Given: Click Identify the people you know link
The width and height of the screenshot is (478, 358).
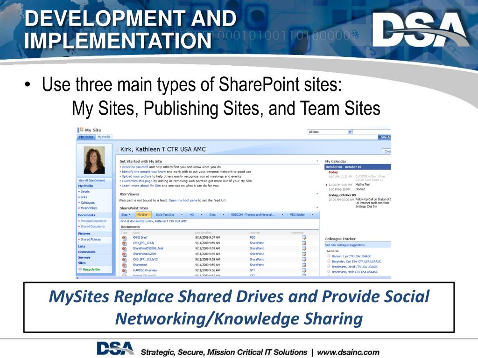Looking at the screenshot, I should [144, 172].
